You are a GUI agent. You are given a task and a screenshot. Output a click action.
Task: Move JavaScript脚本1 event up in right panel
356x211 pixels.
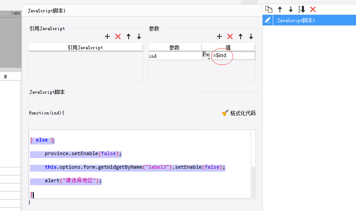(280, 9)
